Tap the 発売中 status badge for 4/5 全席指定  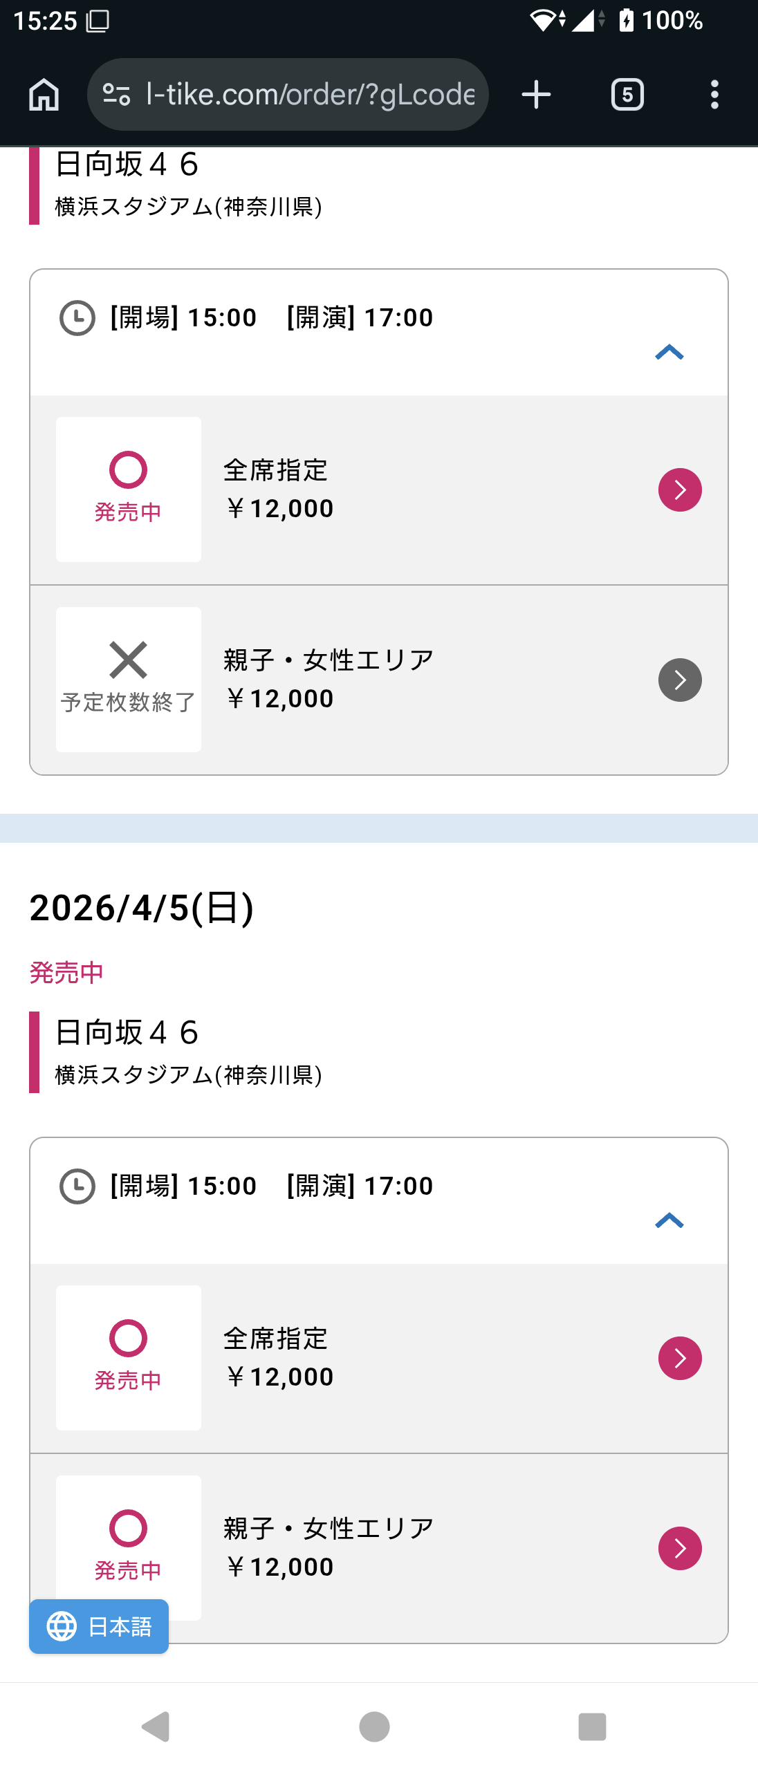(129, 1358)
